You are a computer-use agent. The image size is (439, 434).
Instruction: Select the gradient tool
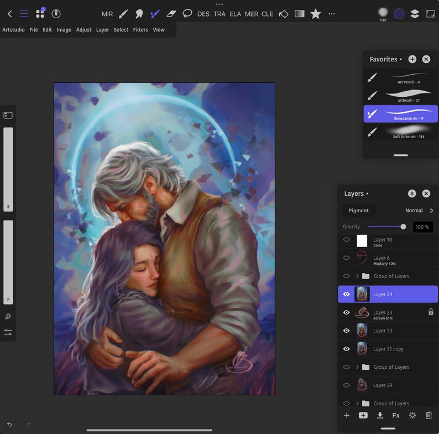click(x=300, y=14)
